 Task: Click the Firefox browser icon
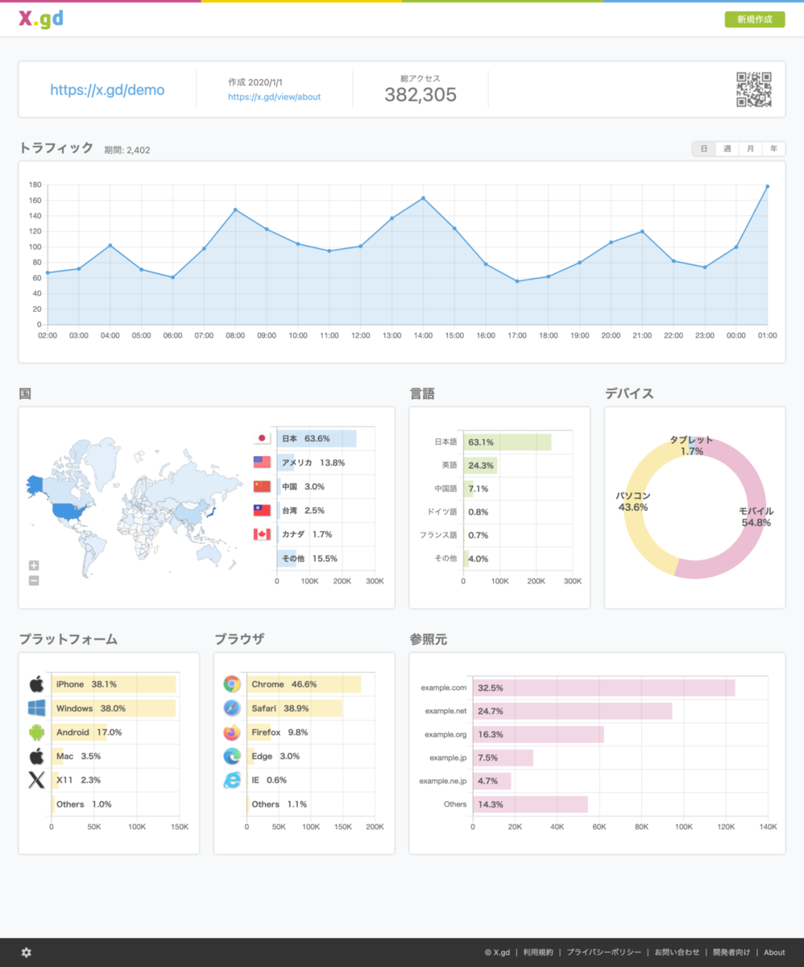coord(232,733)
